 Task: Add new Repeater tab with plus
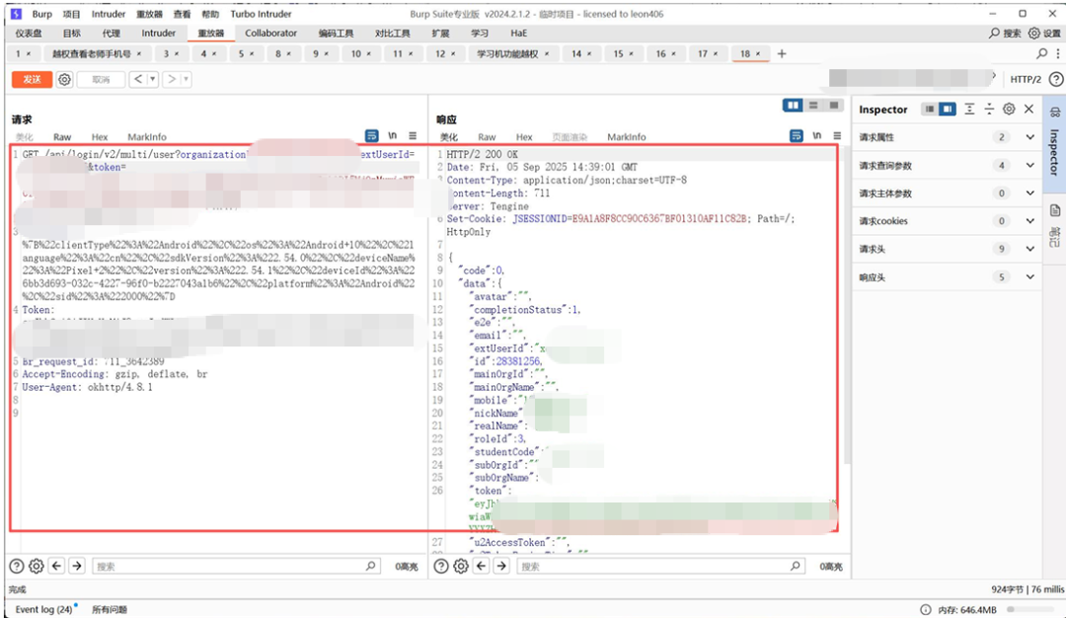click(x=782, y=53)
